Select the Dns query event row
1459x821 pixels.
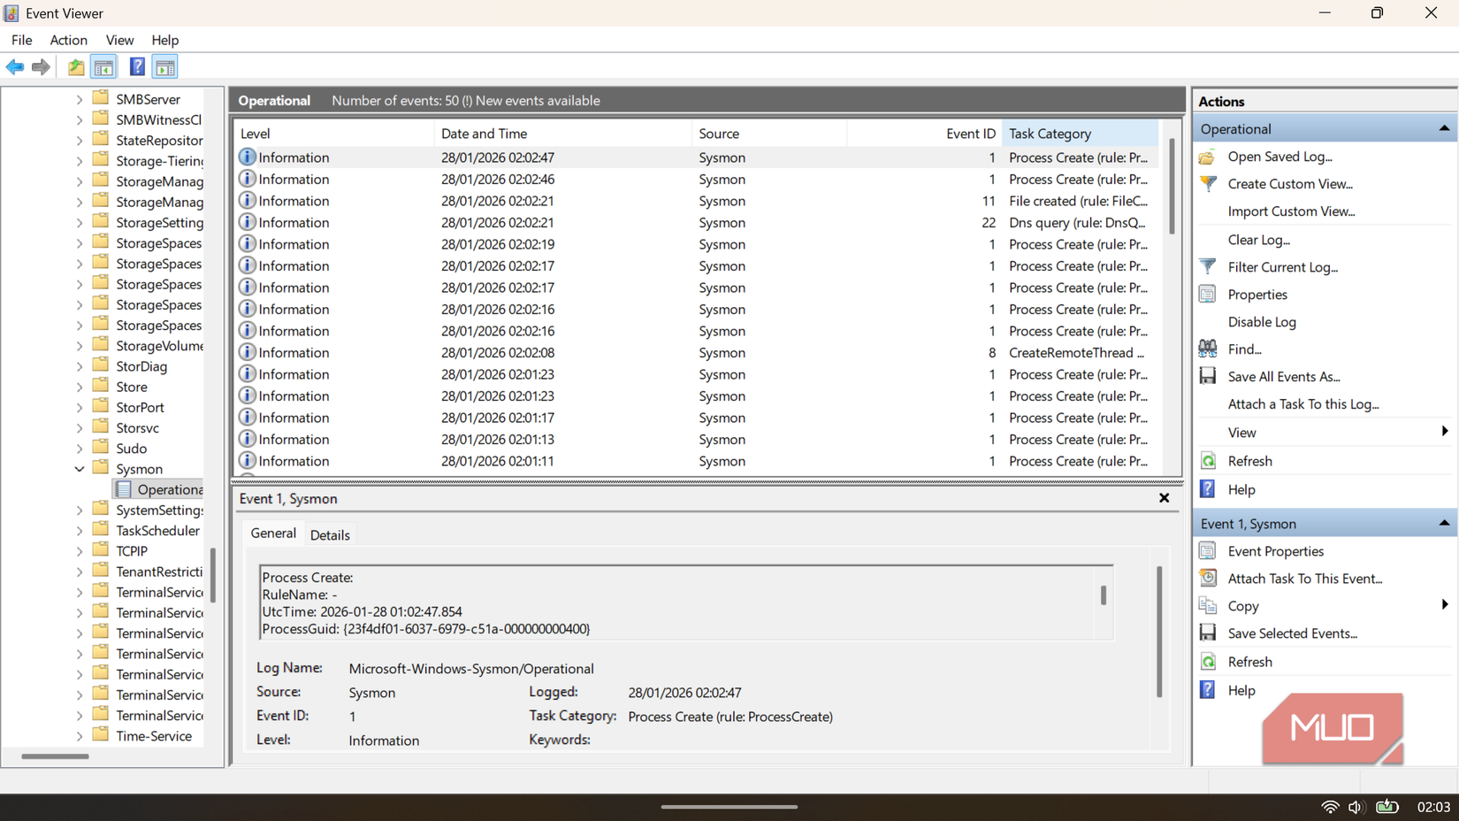coord(697,223)
